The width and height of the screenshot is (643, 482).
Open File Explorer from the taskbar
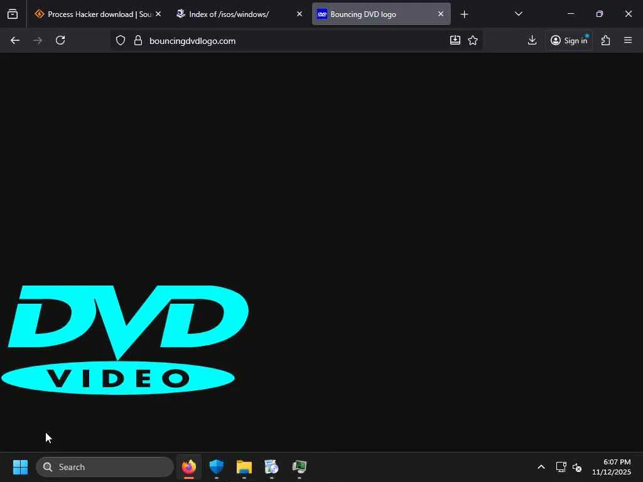pyautogui.click(x=244, y=467)
